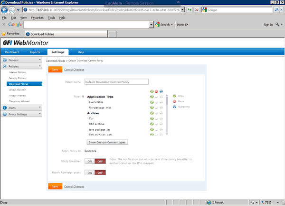Open the Tools menu

click(51, 18)
